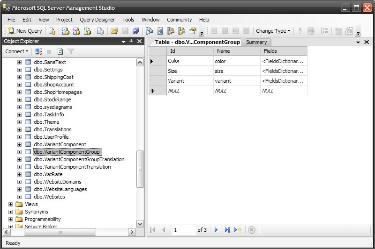Expand the Views folder node
This screenshot has height=249, width=375.
click(10, 205)
